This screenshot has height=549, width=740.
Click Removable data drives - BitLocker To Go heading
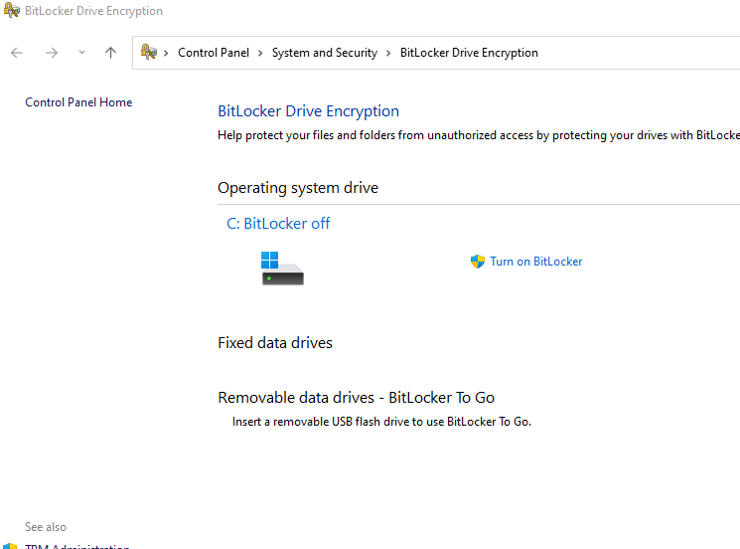(356, 398)
